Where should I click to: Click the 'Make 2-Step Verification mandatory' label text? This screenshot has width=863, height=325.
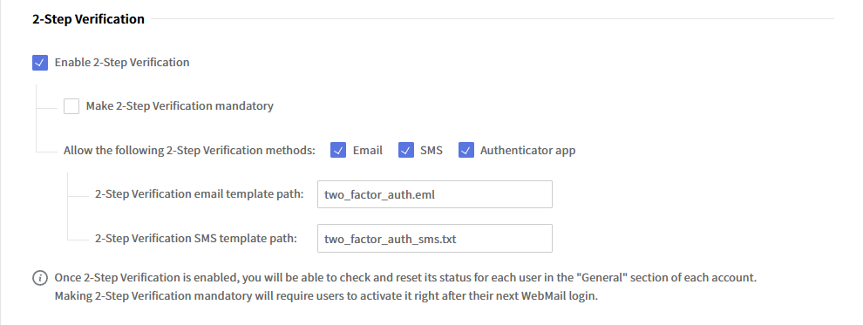pos(180,106)
